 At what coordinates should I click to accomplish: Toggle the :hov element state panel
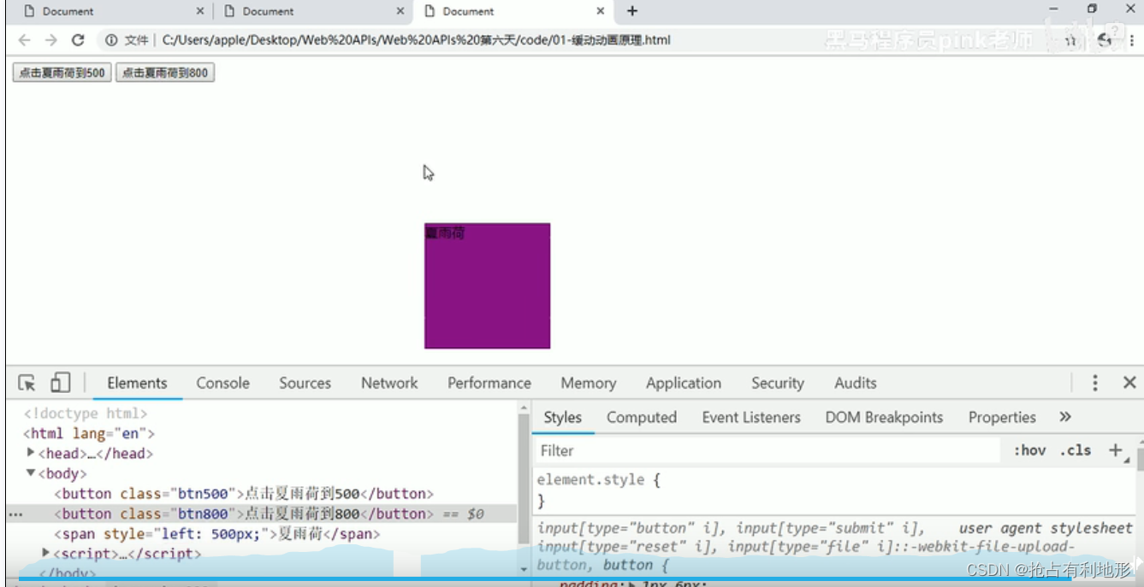(x=1029, y=450)
